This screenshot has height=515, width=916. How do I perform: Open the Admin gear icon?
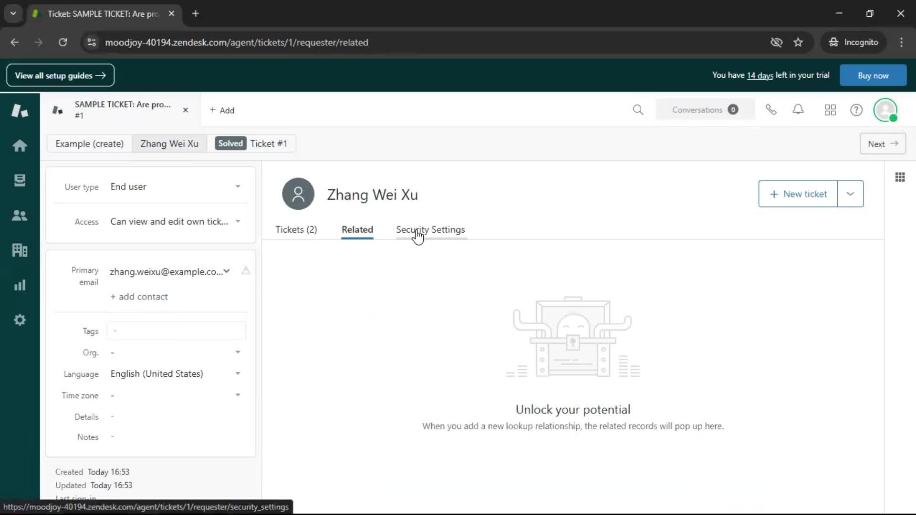[x=20, y=320]
